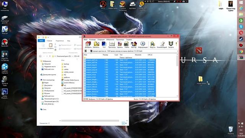Screen dimensions: 245x138
Task: Switch to Вид tab in Explorer ribbon
Action: pos(69,41)
